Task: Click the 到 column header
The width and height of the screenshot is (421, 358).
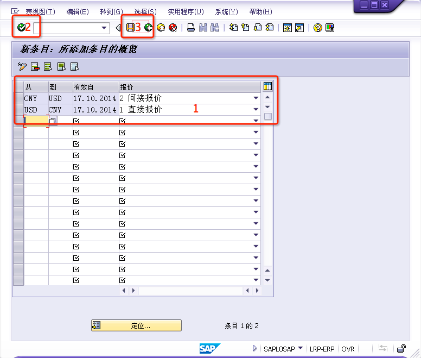Action: click(x=61, y=87)
